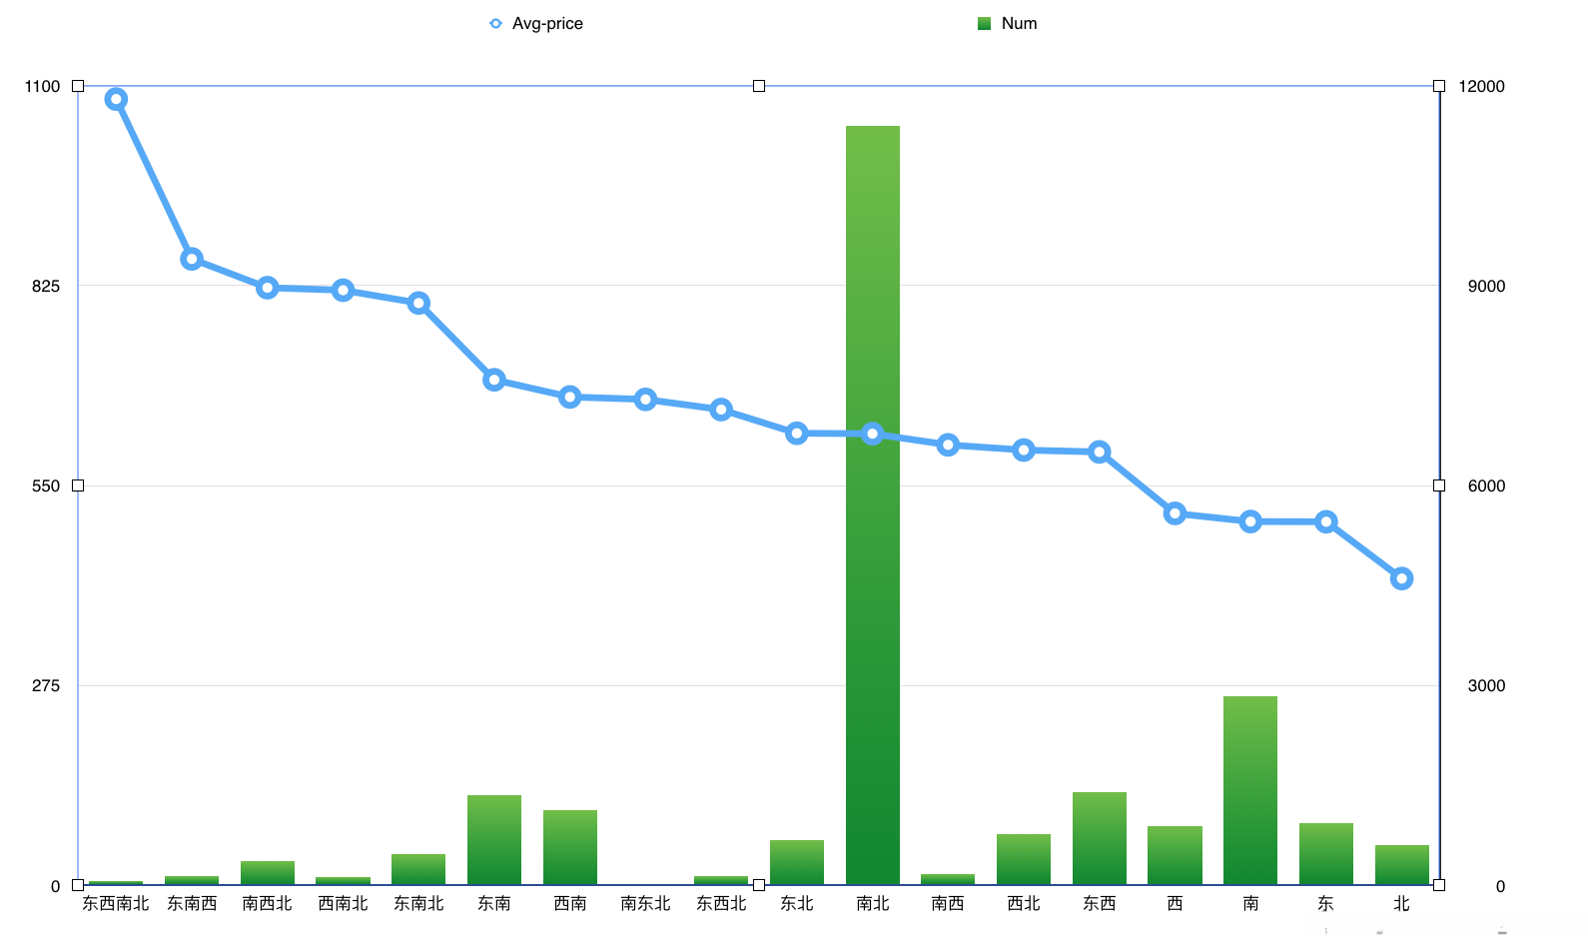This screenshot has width=1588, height=945.
Task: Click the green bar above the 南 label
Action: [x=1250, y=789]
